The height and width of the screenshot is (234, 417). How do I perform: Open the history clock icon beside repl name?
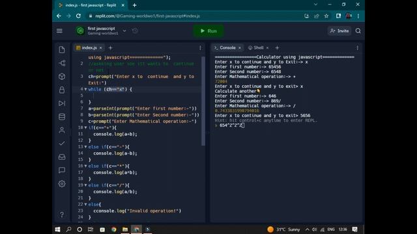click(135, 31)
